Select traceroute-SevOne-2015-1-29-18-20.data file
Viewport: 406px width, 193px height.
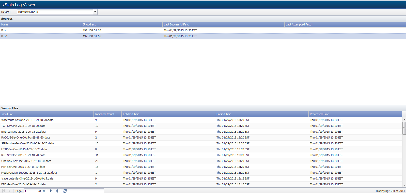(x=201, y=120)
